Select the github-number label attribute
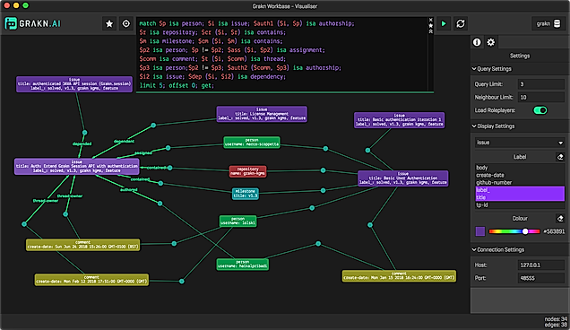Screen dimensions: 570x330 coord(494,183)
